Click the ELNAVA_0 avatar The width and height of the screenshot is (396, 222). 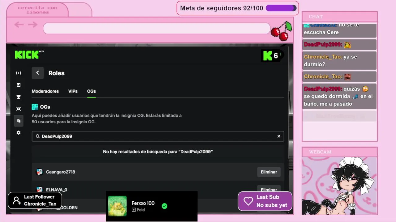click(39, 189)
